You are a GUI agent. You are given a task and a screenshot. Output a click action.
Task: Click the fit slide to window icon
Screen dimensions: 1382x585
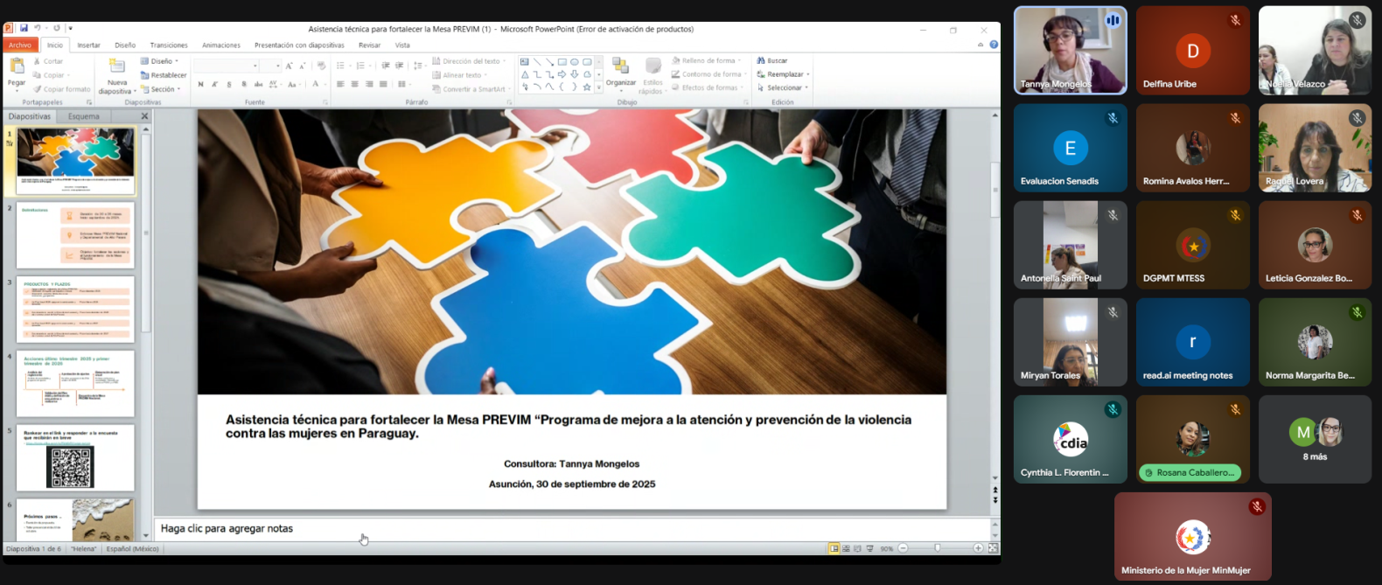tap(993, 548)
